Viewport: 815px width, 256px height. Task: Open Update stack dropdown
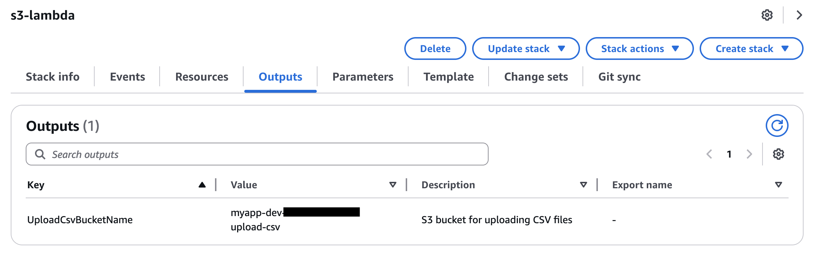[x=526, y=48]
